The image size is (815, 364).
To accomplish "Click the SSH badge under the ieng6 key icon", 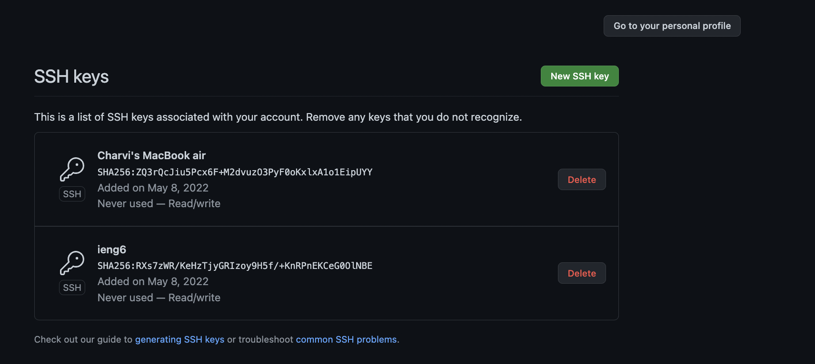I will [x=72, y=287].
